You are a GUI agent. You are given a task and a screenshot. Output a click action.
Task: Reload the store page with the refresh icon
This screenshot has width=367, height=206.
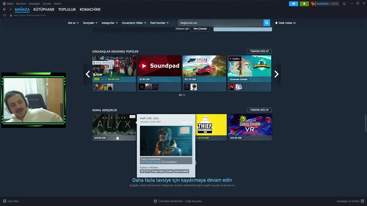pyautogui.click(x=4, y=15)
